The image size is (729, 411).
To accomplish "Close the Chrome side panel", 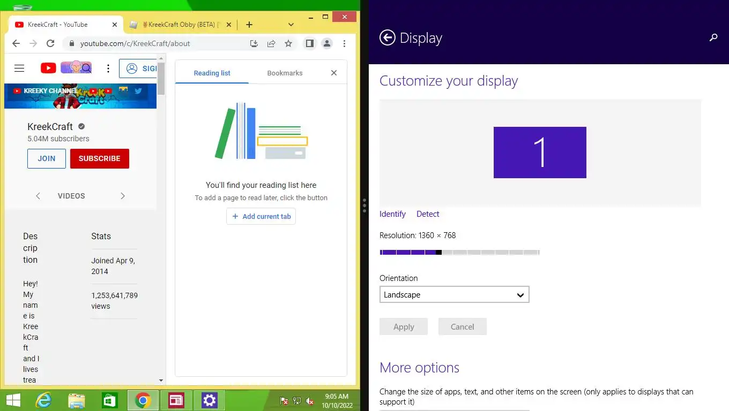I will (x=334, y=73).
